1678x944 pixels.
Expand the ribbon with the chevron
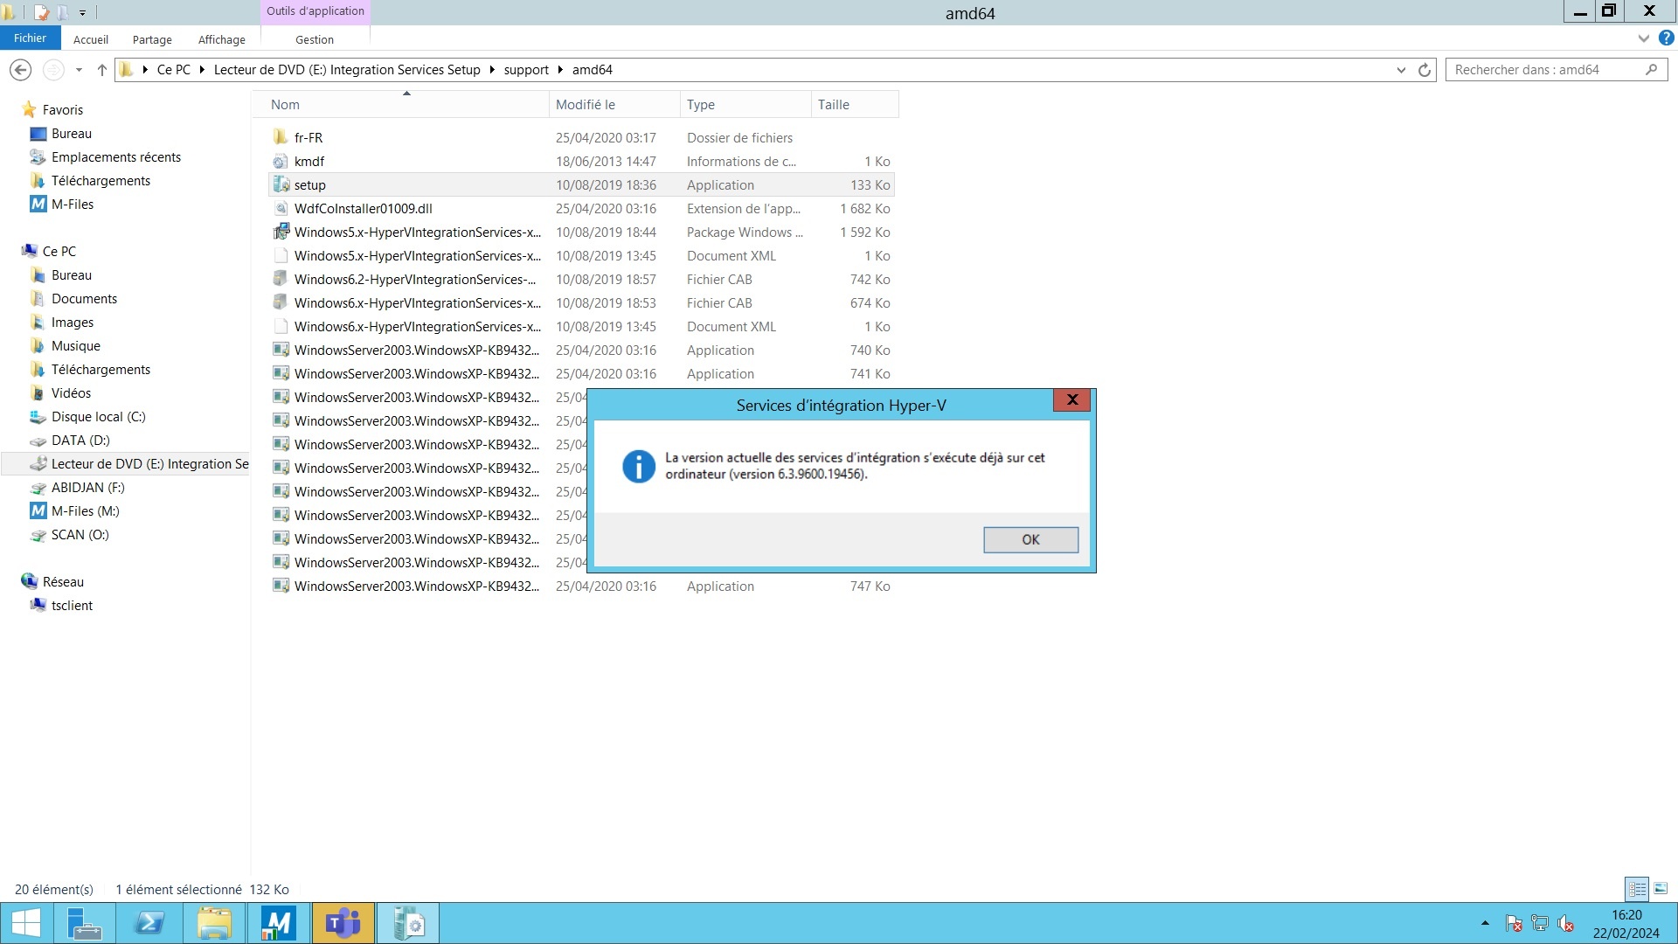pyautogui.click(x=1643, y=38)
